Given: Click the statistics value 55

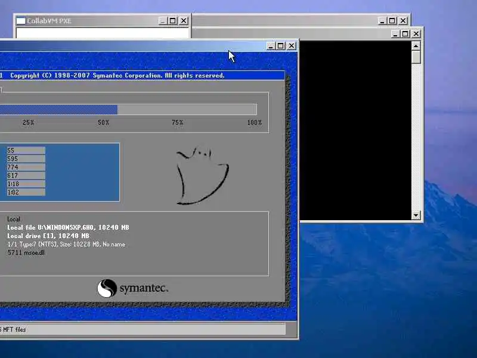Looking at the screenshot, I should pyautogui.click(x=26, y=150).
